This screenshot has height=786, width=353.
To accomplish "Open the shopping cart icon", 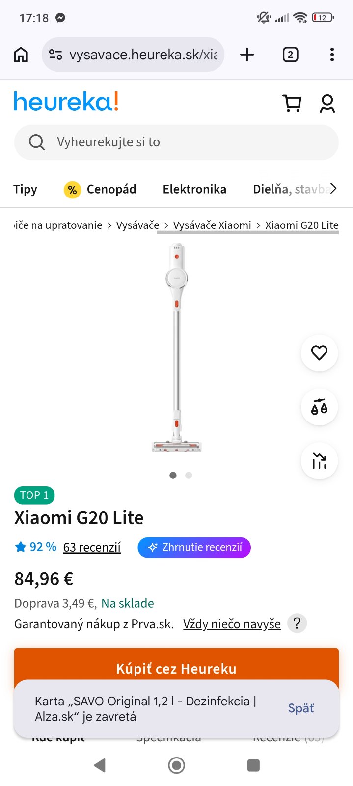I will pyautogui.click(x=292, y=103).
